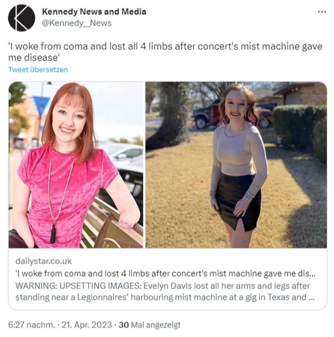Open left photo of woman in pink top
The image size is (334, 337).
click(x=76, y=165)
